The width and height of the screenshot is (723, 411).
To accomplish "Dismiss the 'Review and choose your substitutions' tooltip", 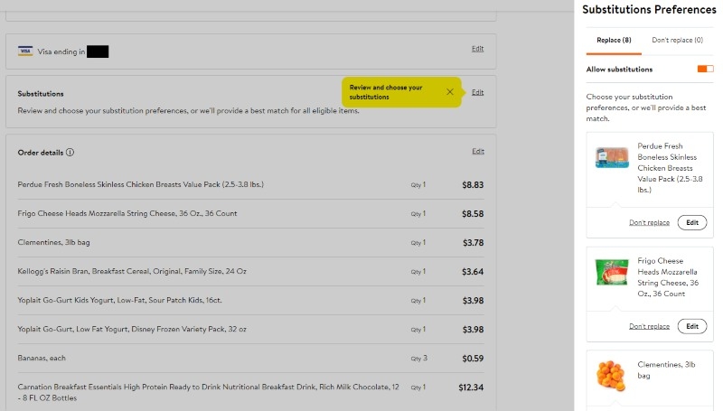I will pos(450,92).
